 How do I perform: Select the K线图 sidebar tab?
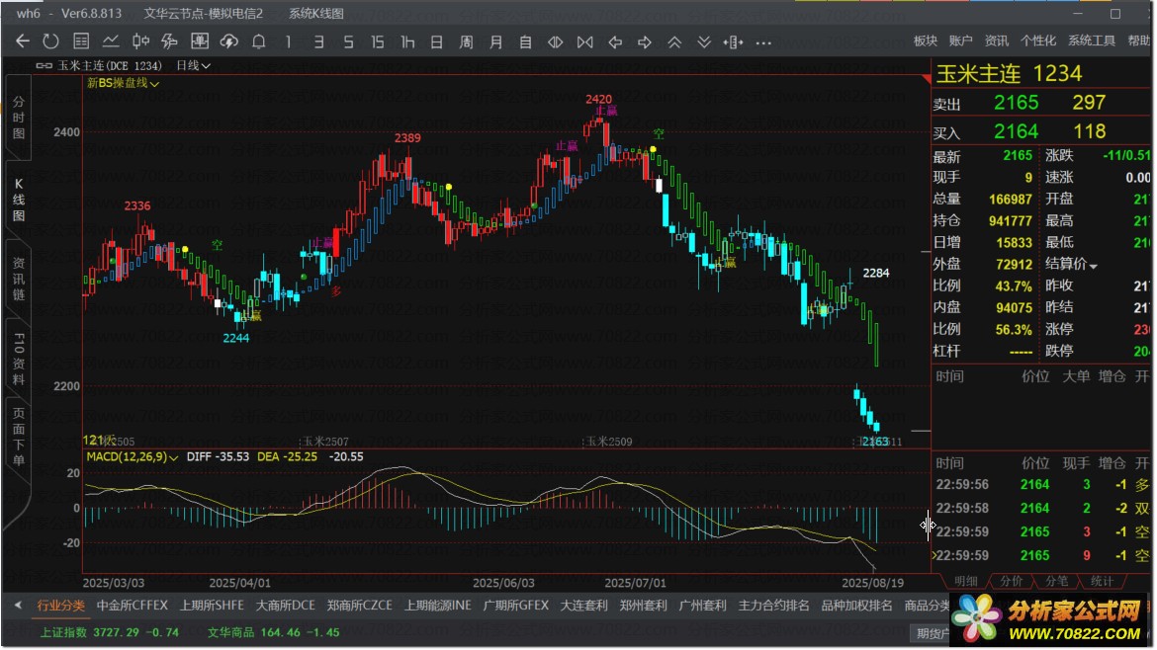19,199
